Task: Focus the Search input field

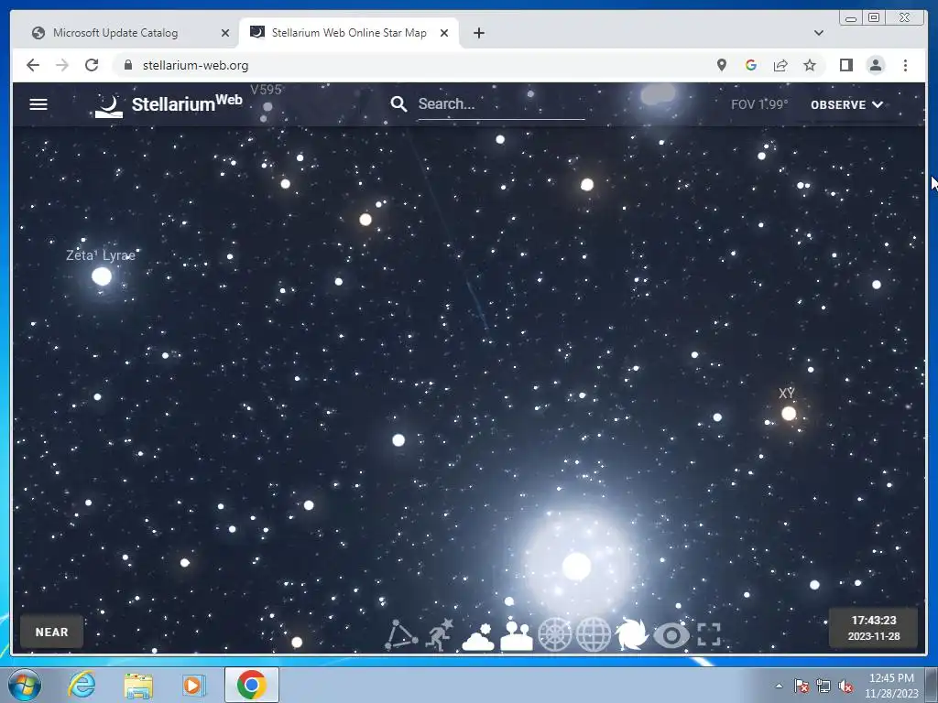Action: coord(501,104)
